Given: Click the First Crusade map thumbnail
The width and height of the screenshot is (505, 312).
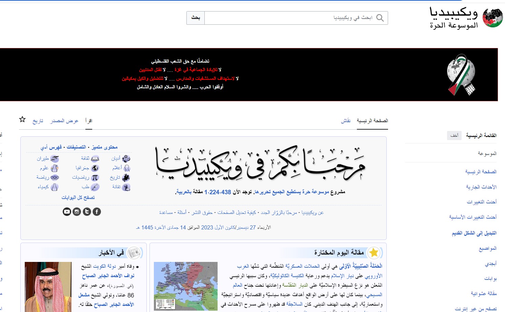Looking at the screenshot, I should coord(186,286).
